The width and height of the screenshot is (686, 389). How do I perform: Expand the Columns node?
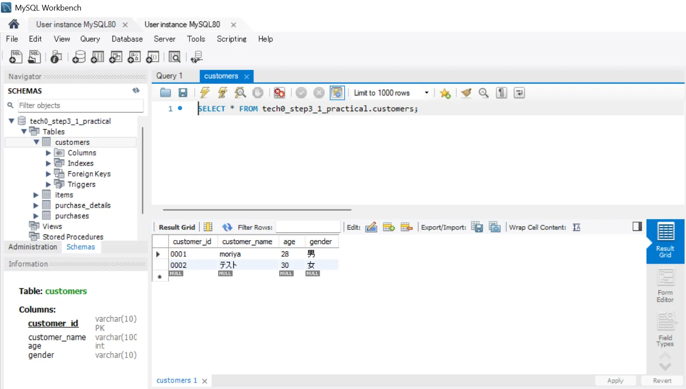(48, 153)
